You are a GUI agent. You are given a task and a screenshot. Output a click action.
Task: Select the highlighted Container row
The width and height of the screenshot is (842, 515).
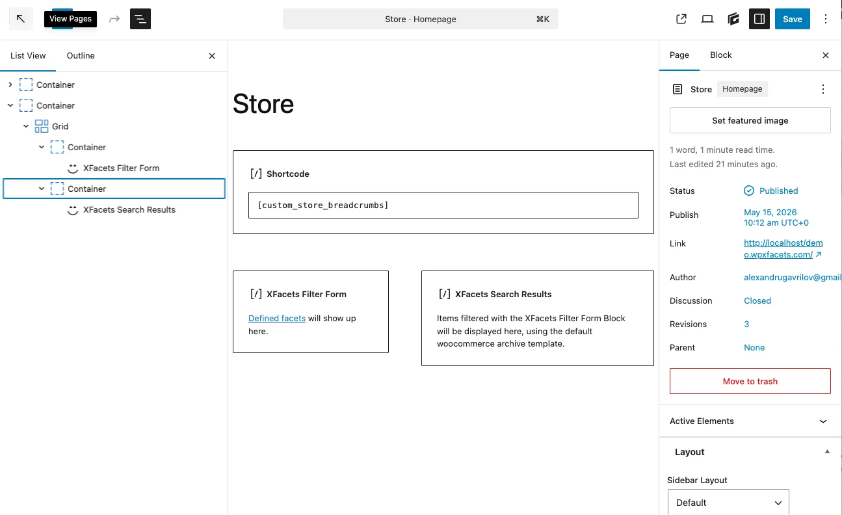tap(114, 189)
